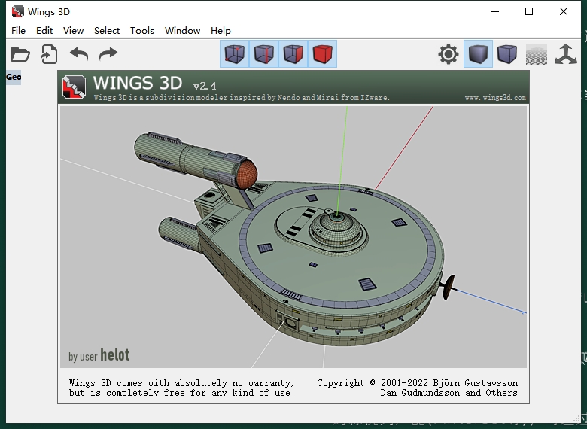Open the View menu
The height and width of the screenshot is (429, 587).
[73, 31]
